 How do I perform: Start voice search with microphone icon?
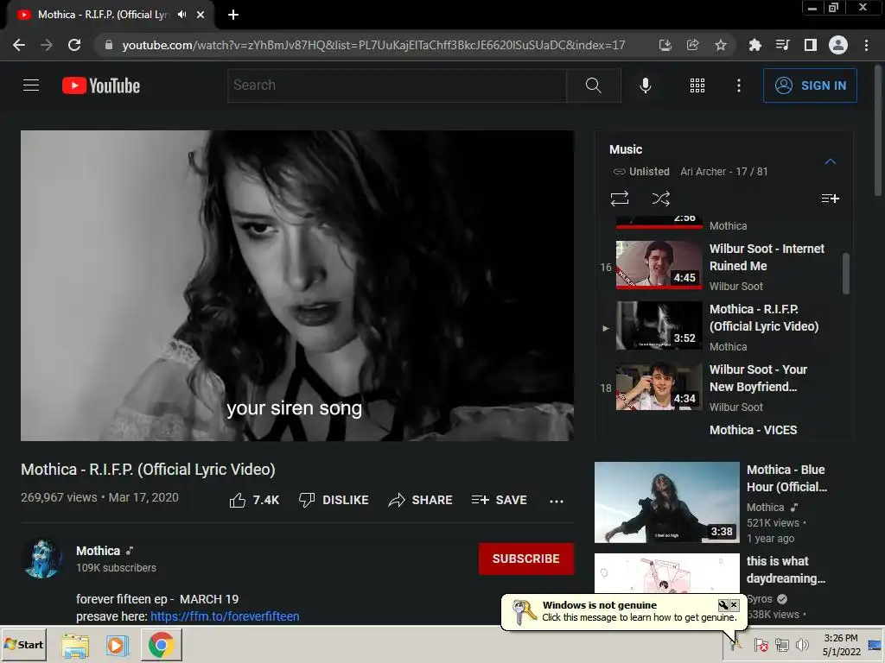[x=646, y=85]
